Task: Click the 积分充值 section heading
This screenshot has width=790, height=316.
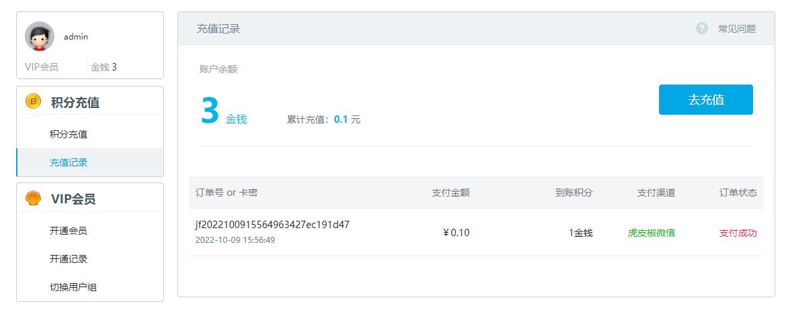Action: pyautogui.click(x=75, y=103)
